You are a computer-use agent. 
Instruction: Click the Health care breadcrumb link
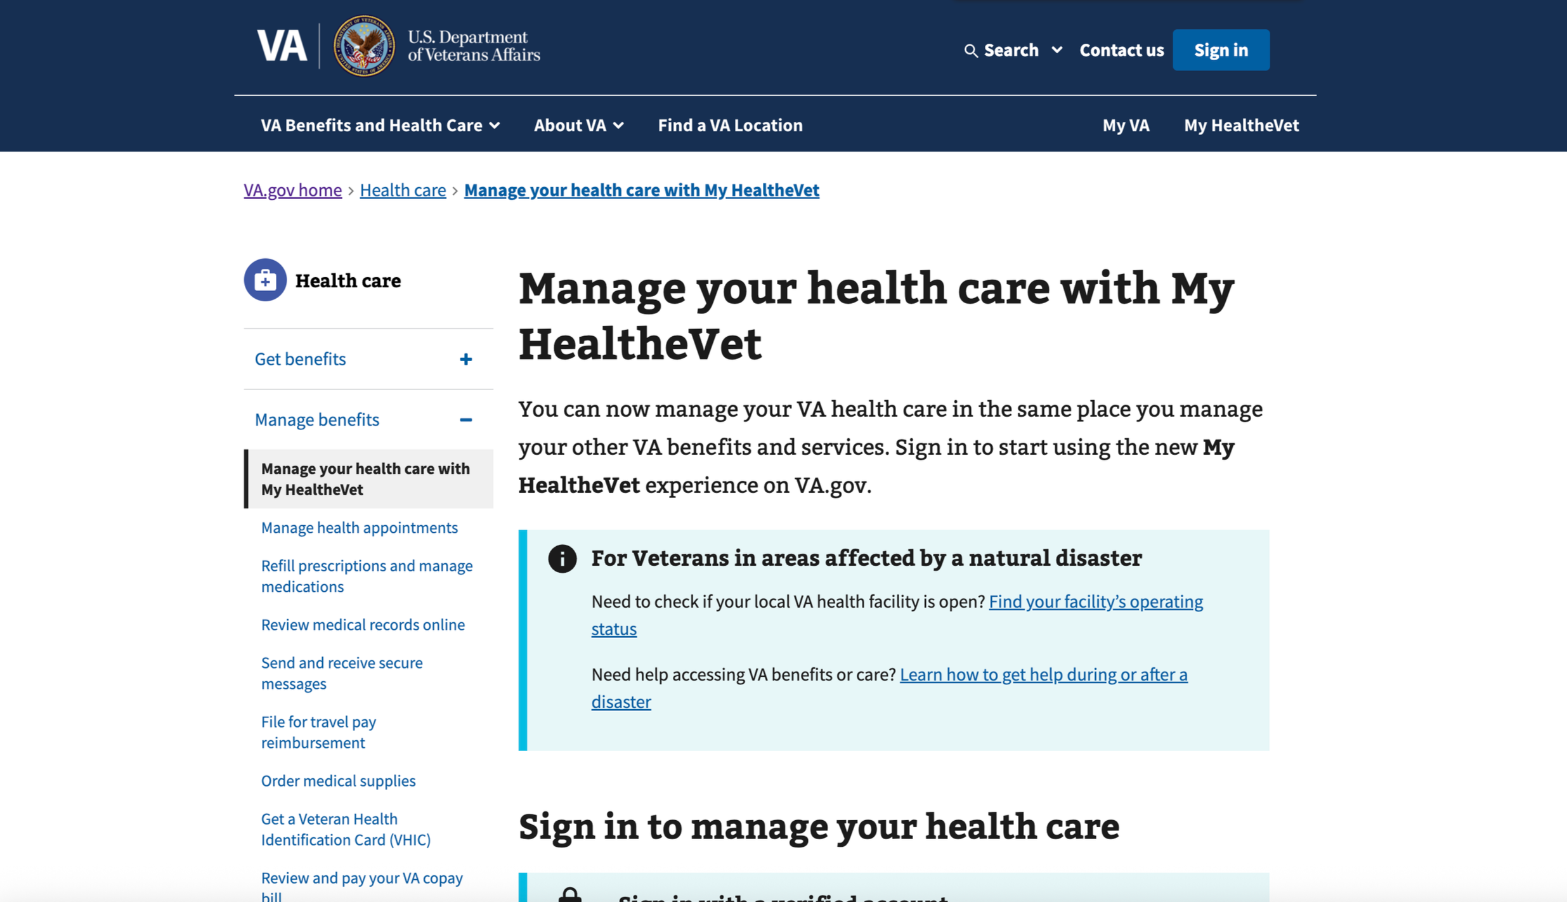coord(403,190)
